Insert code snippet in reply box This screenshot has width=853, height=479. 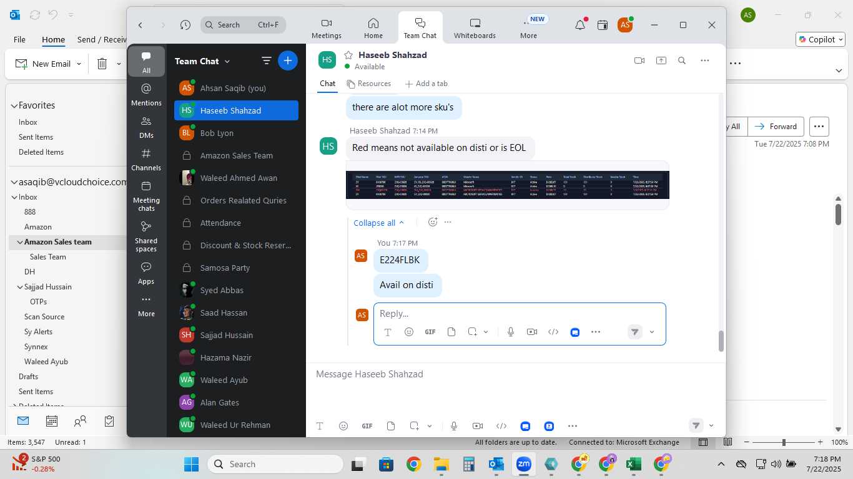[x=553, y=332]
